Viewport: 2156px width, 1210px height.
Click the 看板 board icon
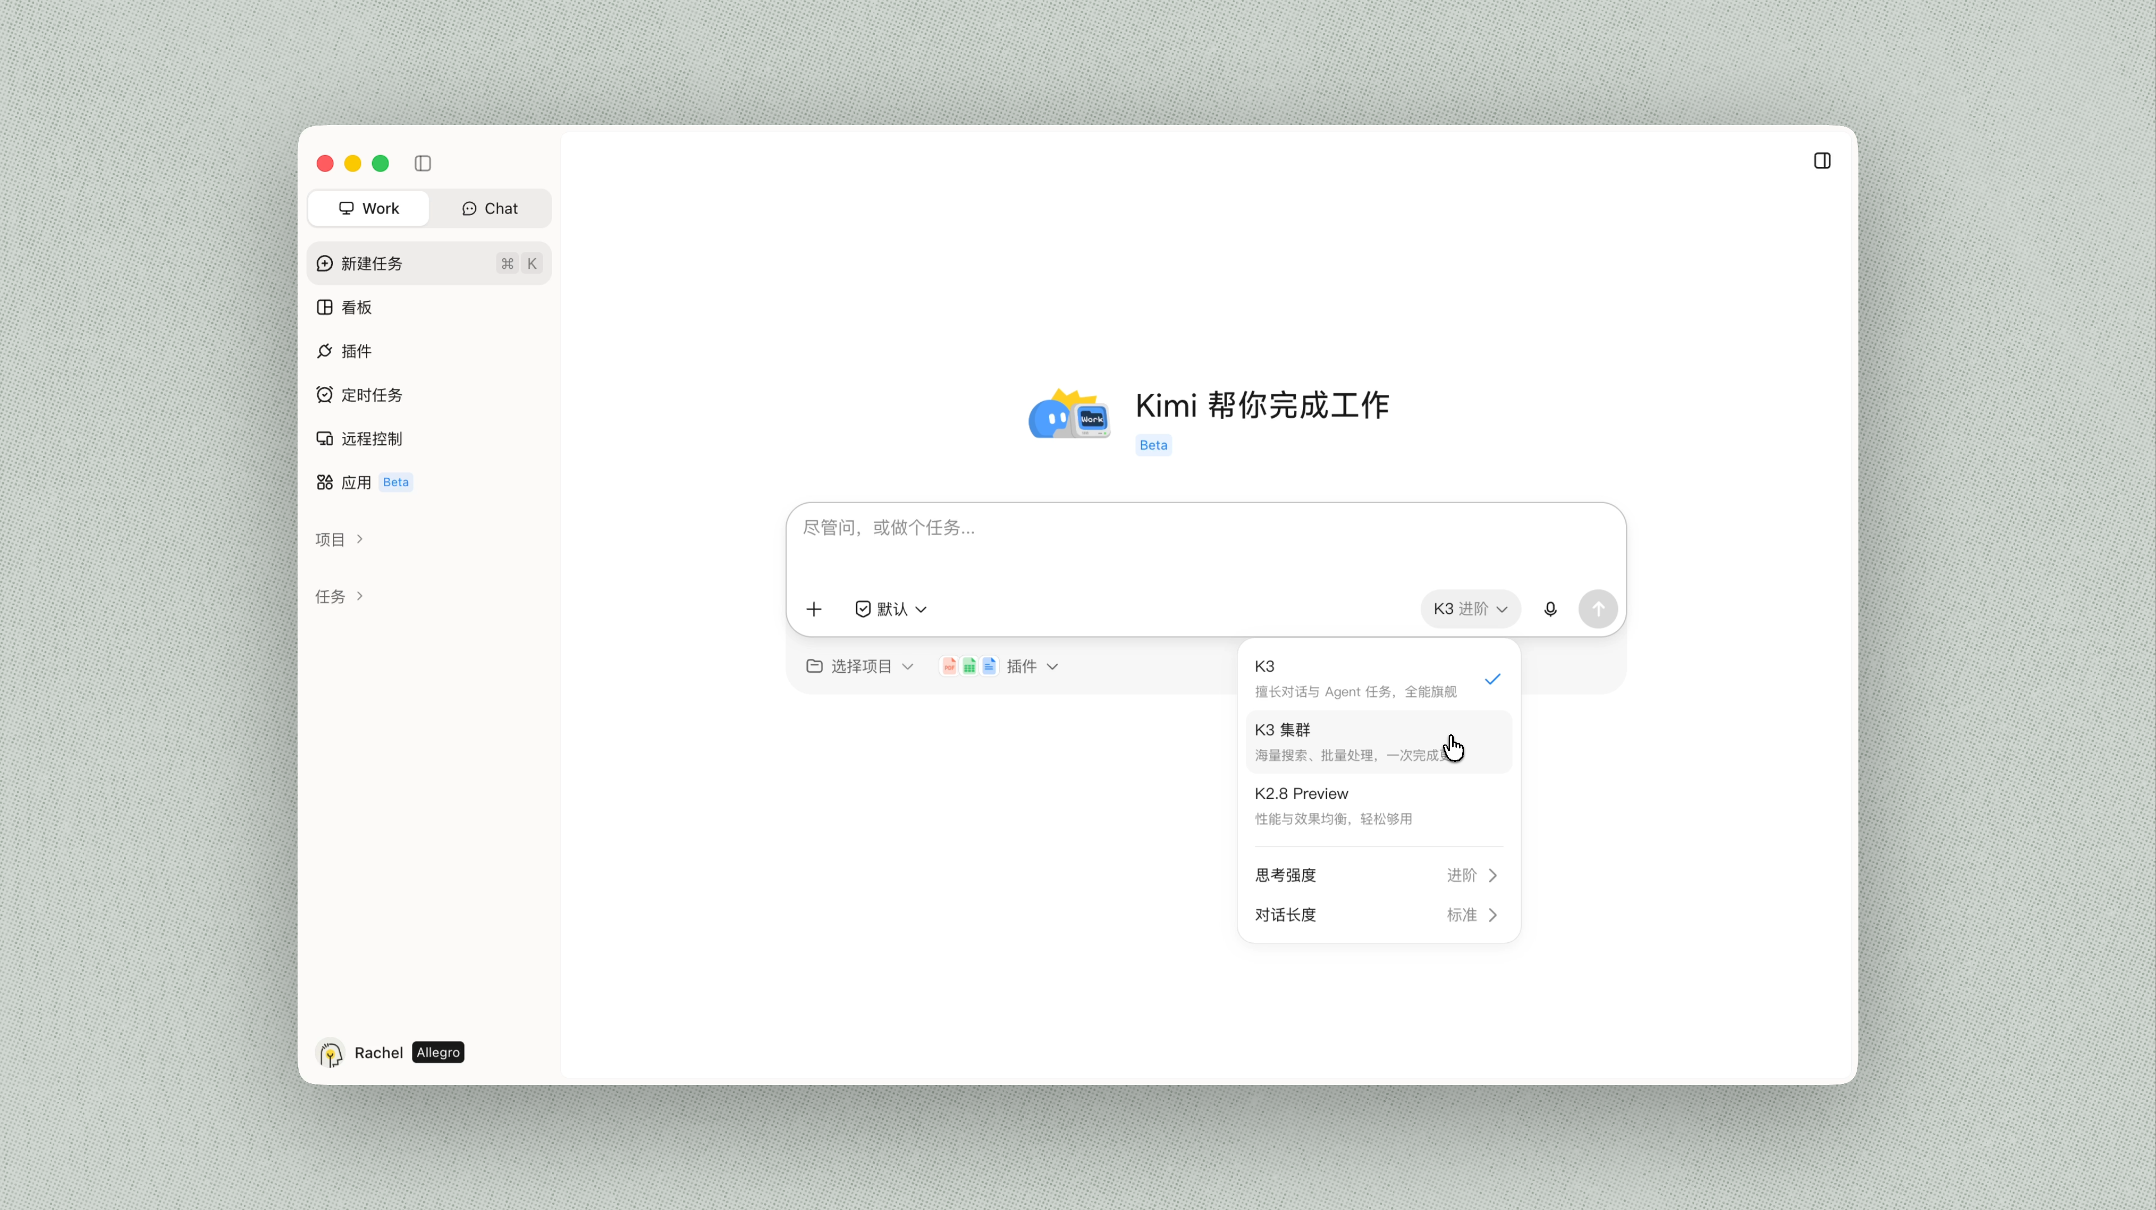pos(324,307)
